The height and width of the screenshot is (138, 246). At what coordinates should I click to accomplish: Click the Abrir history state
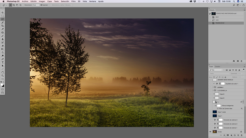(217, 17)
